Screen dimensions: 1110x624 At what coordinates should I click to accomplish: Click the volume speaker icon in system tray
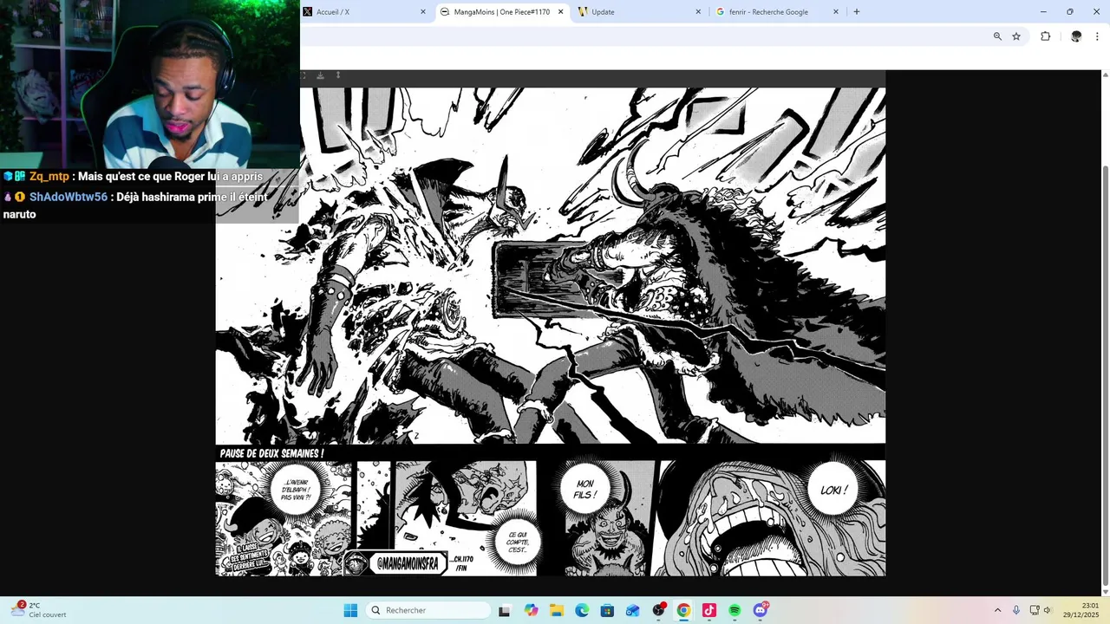1047,610
